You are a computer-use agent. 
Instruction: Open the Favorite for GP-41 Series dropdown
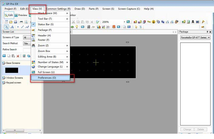coord(195,38)
